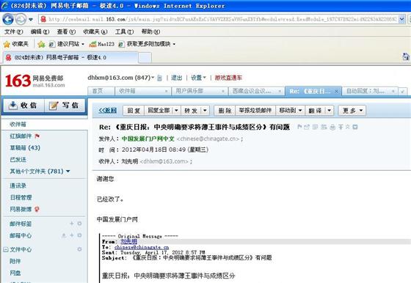The width and height of the screenshot is (411, 283).
Task: Click the <<返回 back link
Action: point(108,111)
